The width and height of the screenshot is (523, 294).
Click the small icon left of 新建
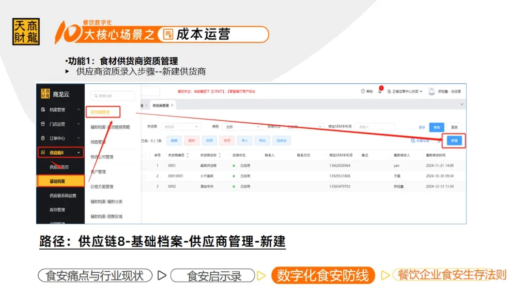click(439, 141)
